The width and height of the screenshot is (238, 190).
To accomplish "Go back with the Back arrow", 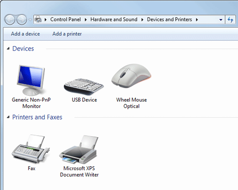I will (10, 20).
